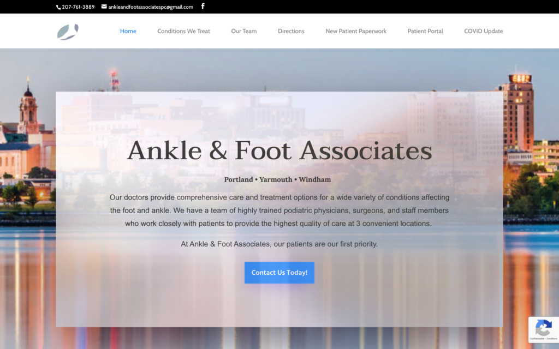This screenshot has height=349, width=559.
Task: Open the Directions menu item
Action: 291,31
